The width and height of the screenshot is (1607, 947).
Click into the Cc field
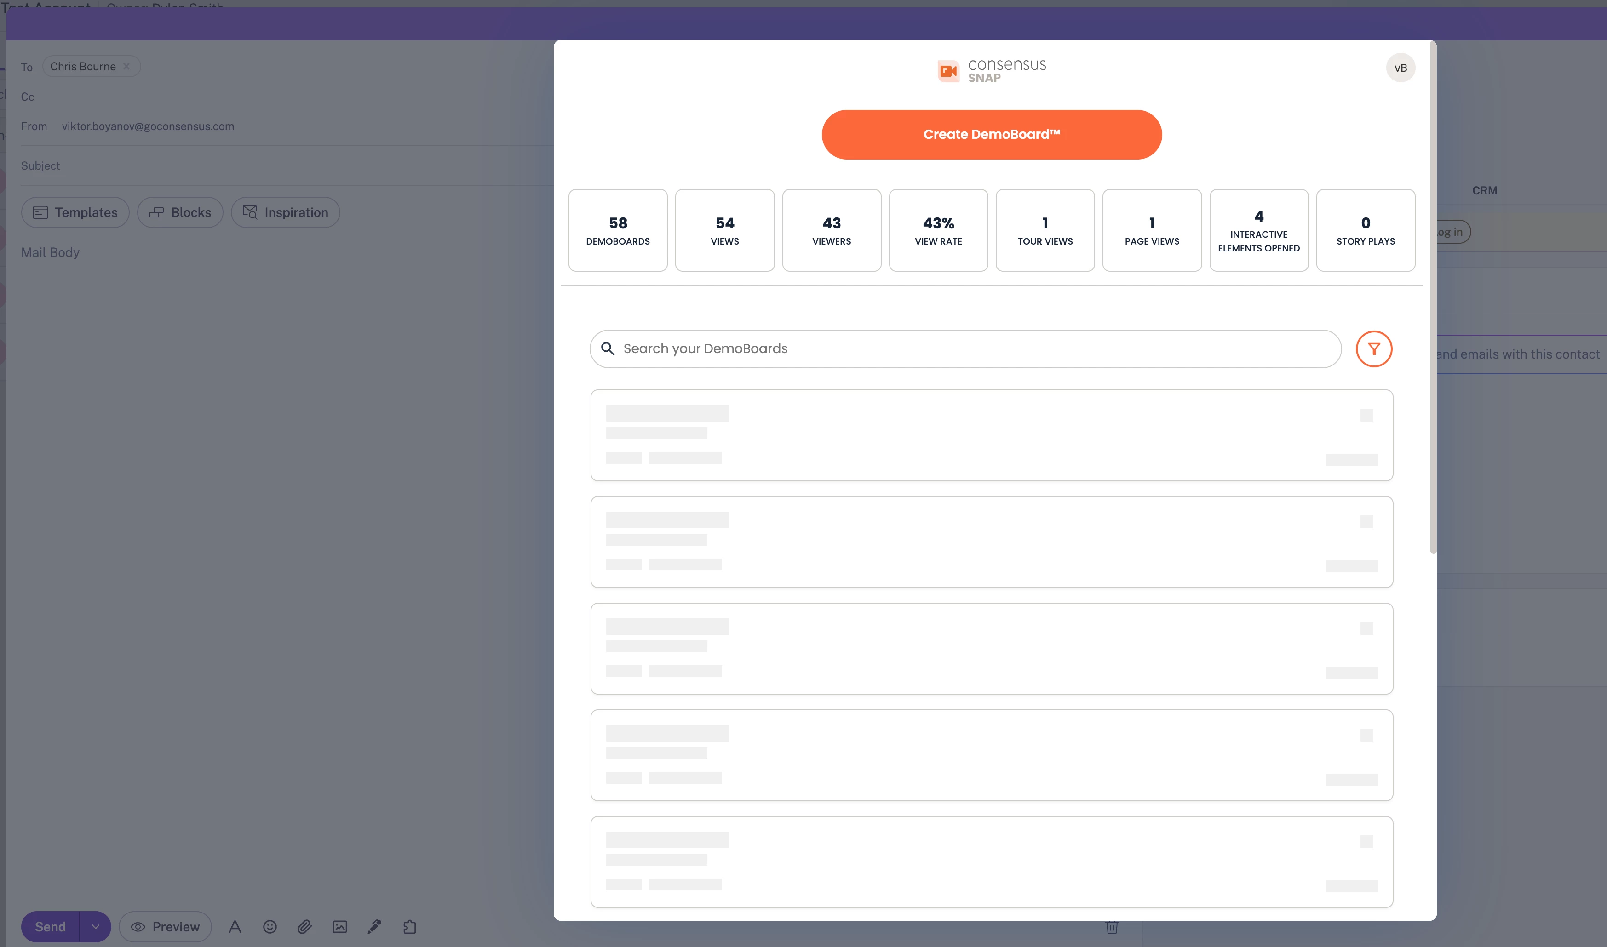pos(287,97)
